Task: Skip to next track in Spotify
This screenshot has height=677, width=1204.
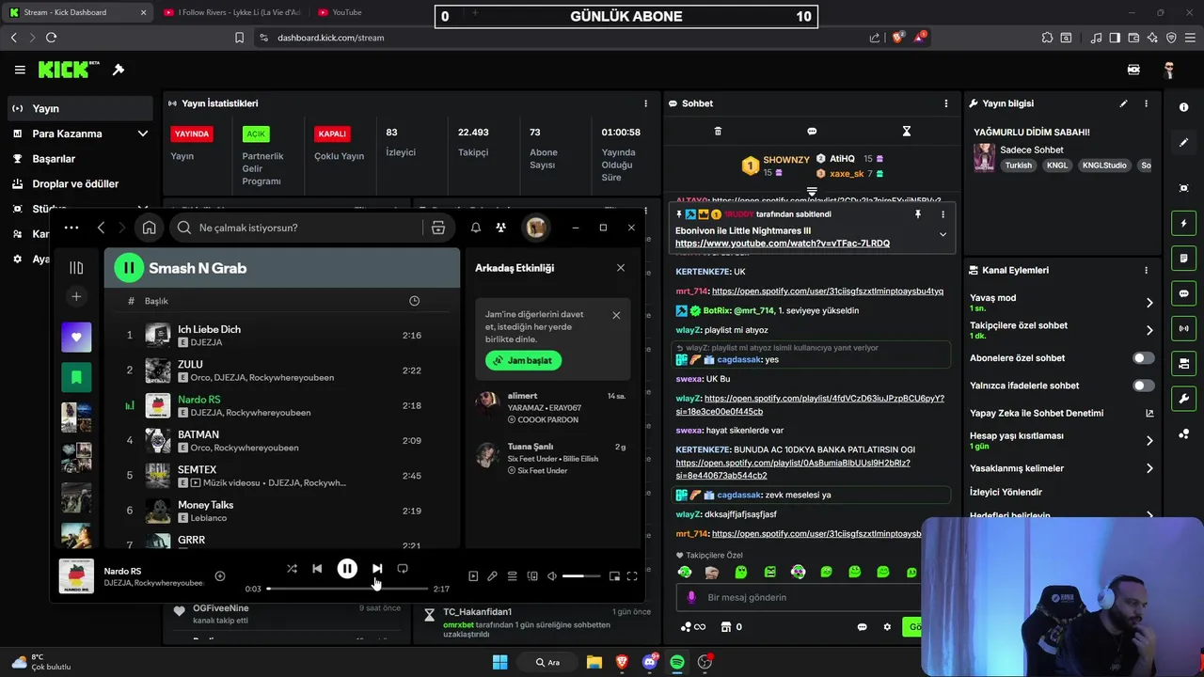Action: coord(377,569)
